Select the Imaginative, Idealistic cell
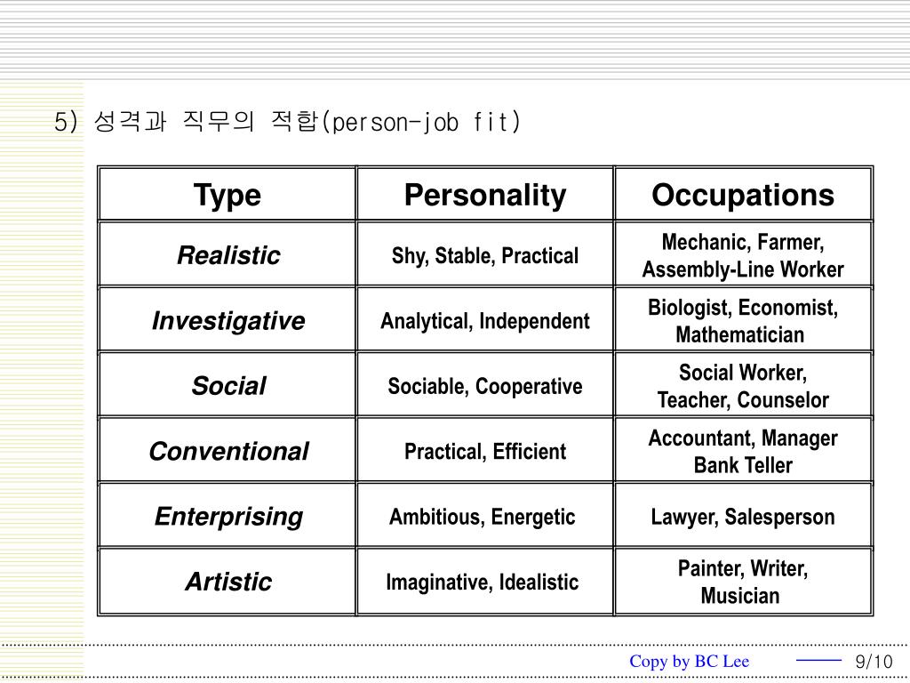Image resolution: width=910 pixels, height=683 pixels. (x=483, y=583)
